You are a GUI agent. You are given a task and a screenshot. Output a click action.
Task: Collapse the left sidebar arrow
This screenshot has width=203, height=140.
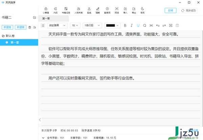click(x=40, y=120)
